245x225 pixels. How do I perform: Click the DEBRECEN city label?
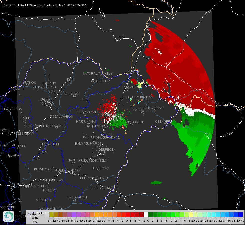click(x=107, y=149)
